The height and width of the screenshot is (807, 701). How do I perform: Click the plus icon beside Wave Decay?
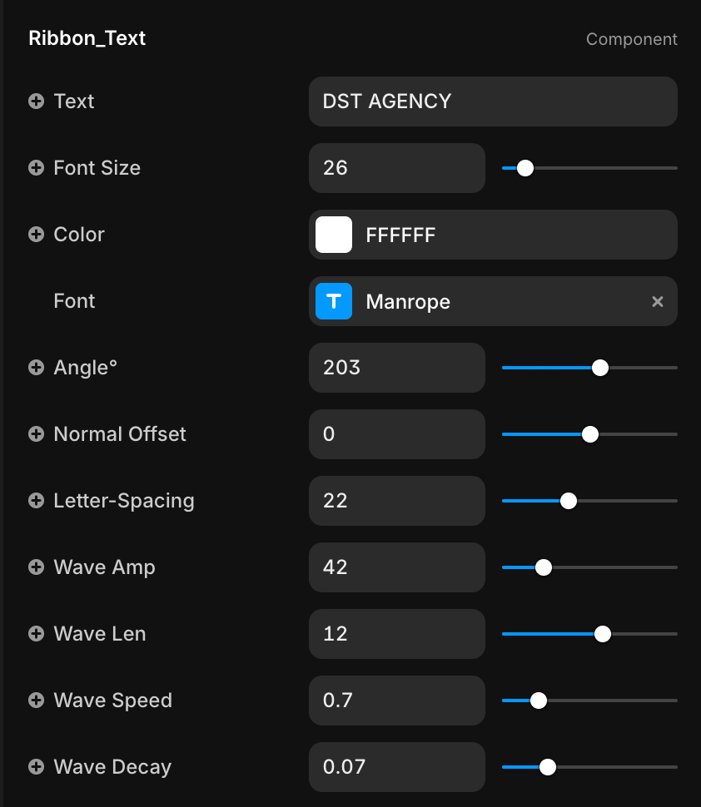tap(36, 767)
